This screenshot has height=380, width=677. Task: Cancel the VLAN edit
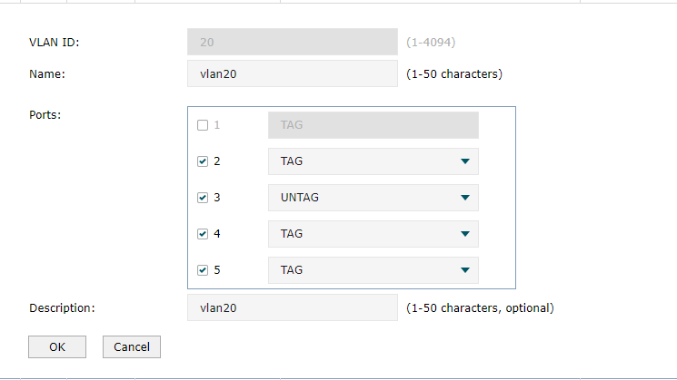click(x=132, y=346)
